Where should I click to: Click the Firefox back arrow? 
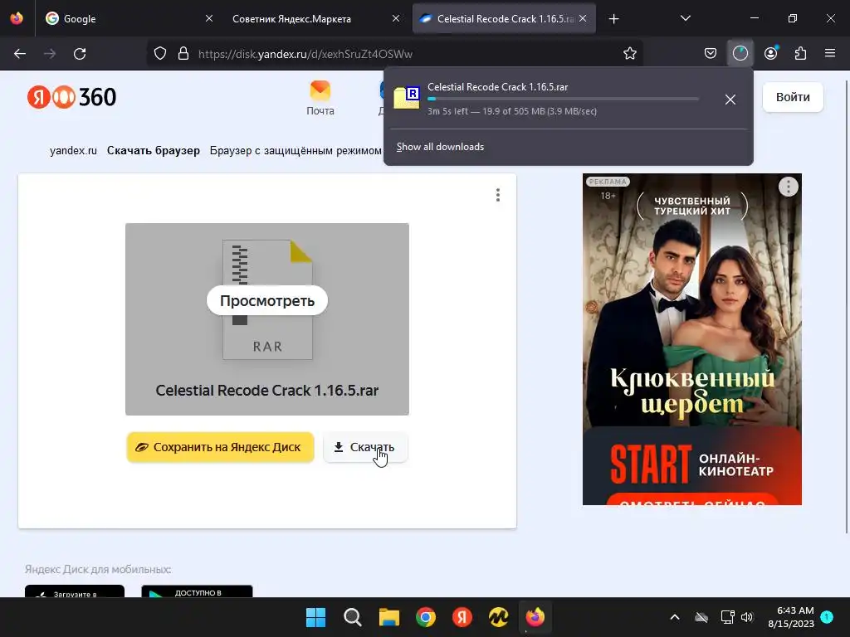pyautogui.click(x=20, y=54)
